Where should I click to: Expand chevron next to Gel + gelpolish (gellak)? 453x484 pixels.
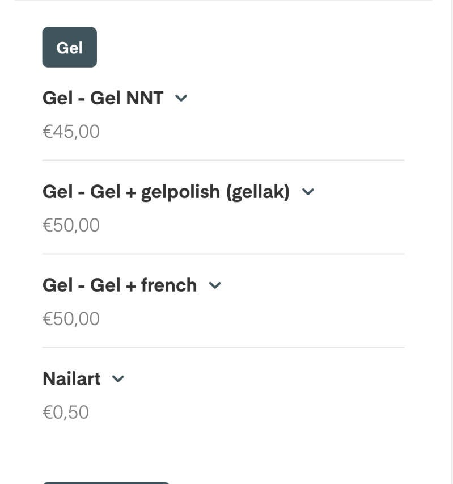tap(308, 192)
